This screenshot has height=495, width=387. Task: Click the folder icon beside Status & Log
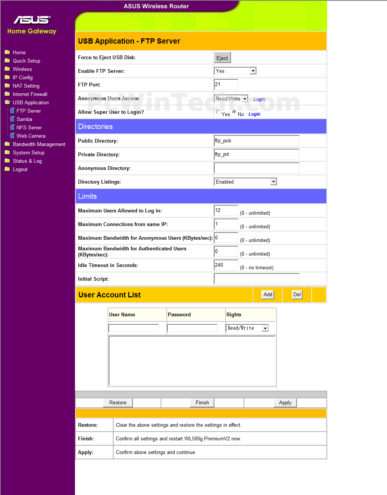(7, 161)
